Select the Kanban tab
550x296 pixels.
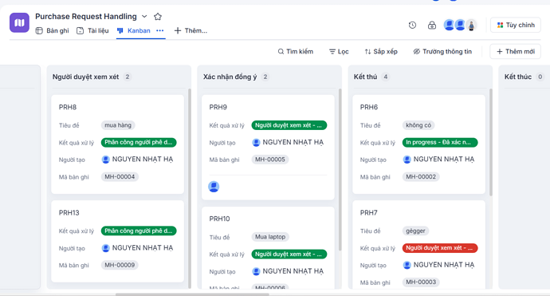pos(135,30)
